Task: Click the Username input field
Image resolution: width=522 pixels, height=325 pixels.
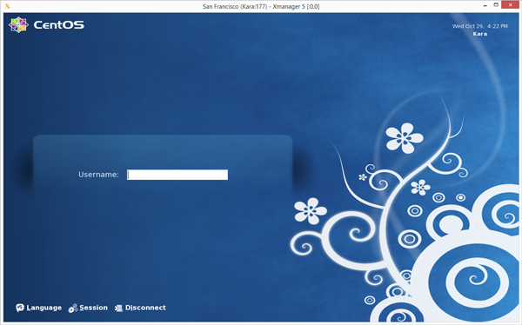Action: tap(177, 175)
